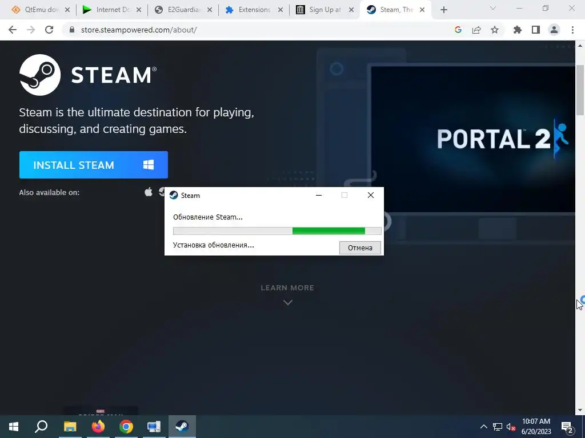The image size is (585, 438).
Task: Go back with the browser back arrow
Action: click(13, 30)
